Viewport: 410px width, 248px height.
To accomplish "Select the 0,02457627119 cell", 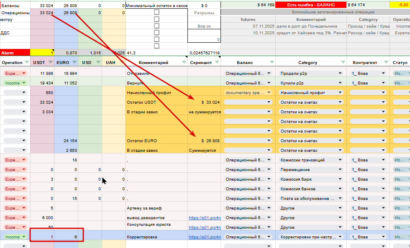I will click(x=204, y=53).
